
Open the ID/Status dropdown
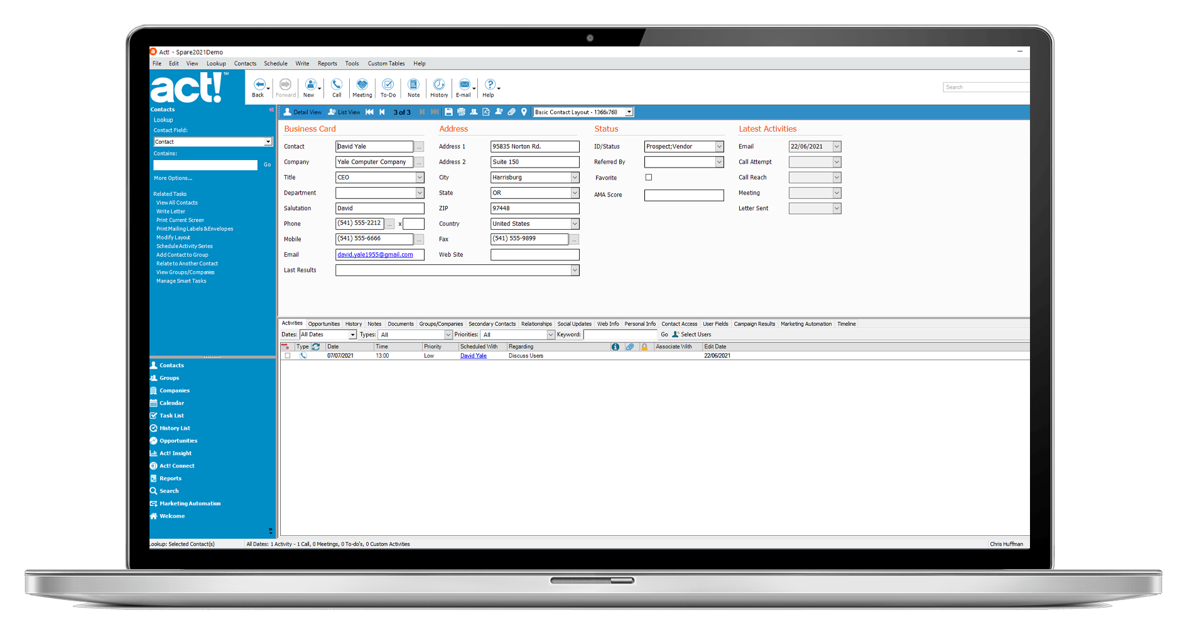coord(720,146)
